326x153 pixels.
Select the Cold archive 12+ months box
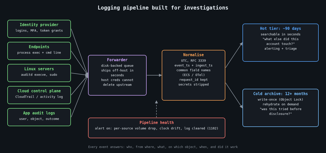pos(281,108)
